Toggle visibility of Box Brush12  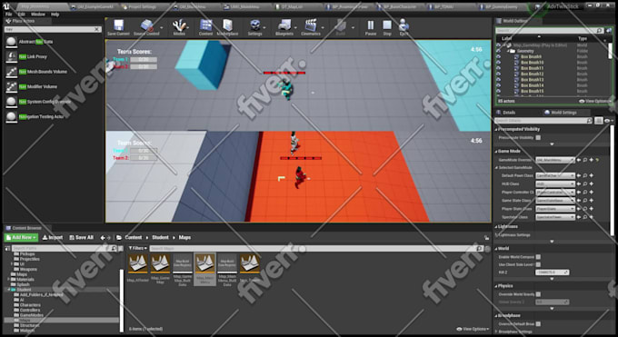coord(499,74)
